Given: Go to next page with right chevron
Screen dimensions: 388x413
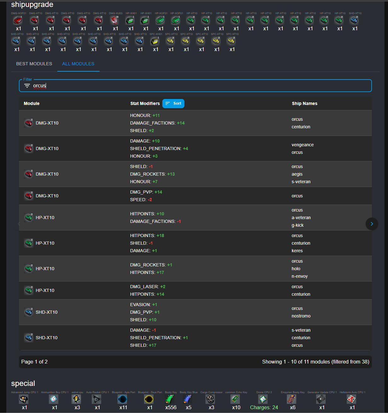Looking at the screenshot, I should [x=372, y=224].
